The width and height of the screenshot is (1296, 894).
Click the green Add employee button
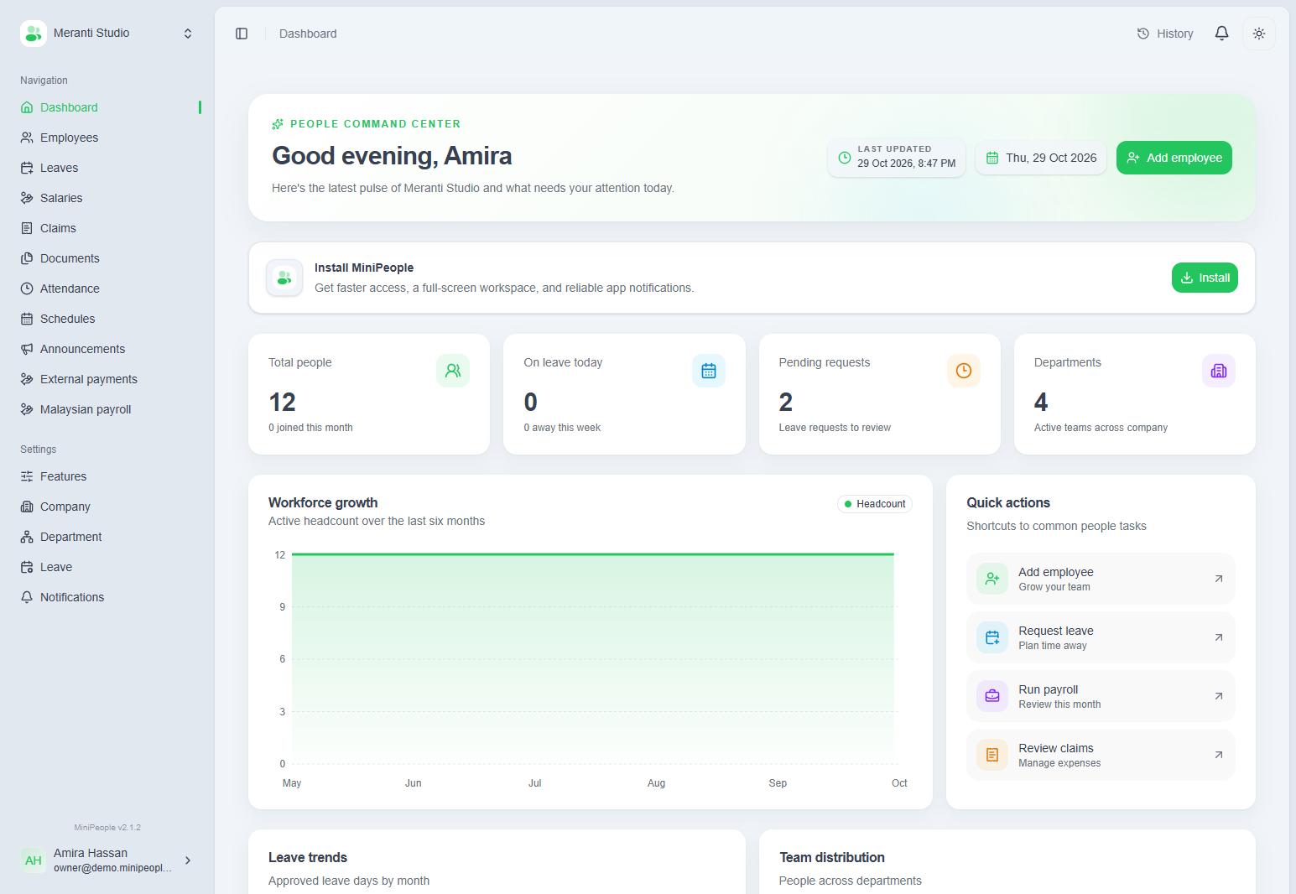(x=1174, y=158)
